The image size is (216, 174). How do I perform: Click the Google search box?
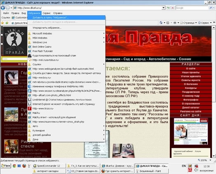point(192,8)
